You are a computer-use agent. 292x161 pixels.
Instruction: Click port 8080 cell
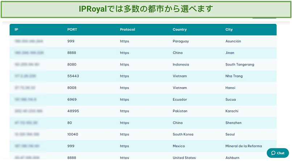tap(72, 64)
